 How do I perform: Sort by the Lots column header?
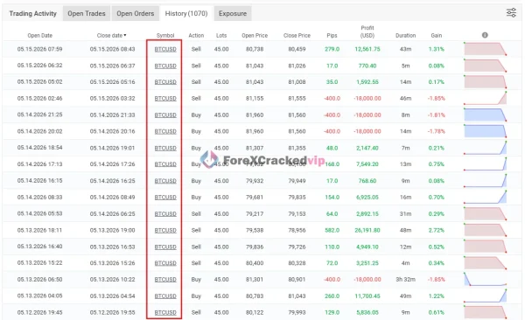(x=221, y=36)
